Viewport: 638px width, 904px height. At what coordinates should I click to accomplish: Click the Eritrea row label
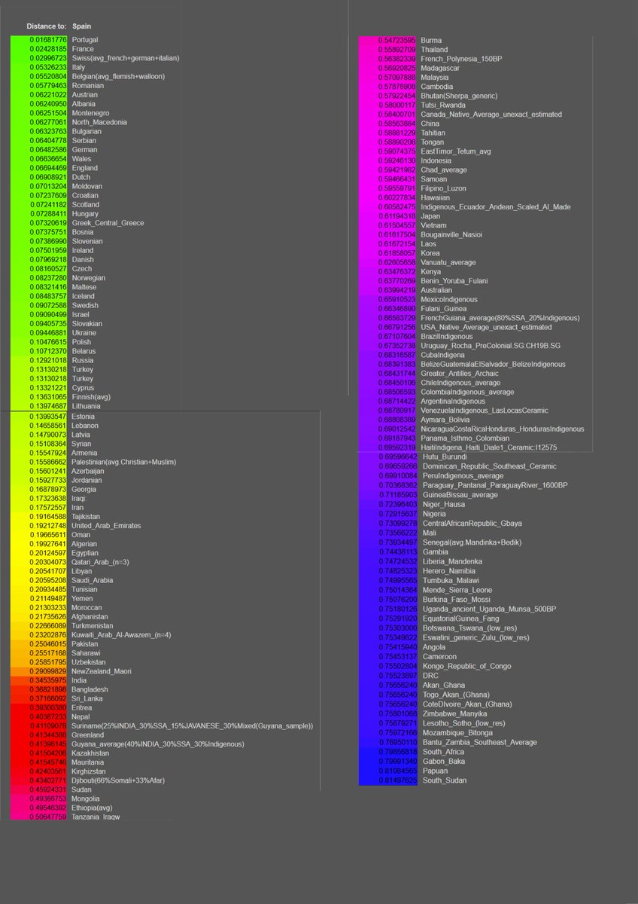pyautogui.click(x=83, y=708)
